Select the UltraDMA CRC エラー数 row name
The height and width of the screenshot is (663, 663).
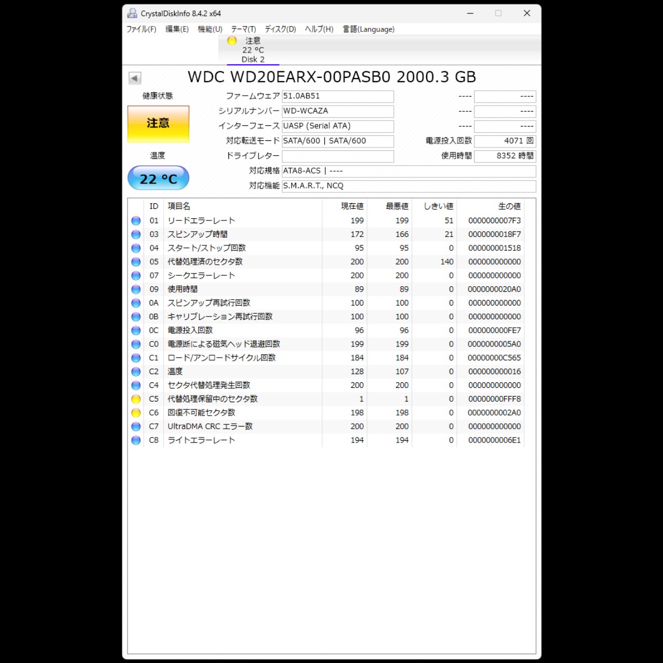211,427
